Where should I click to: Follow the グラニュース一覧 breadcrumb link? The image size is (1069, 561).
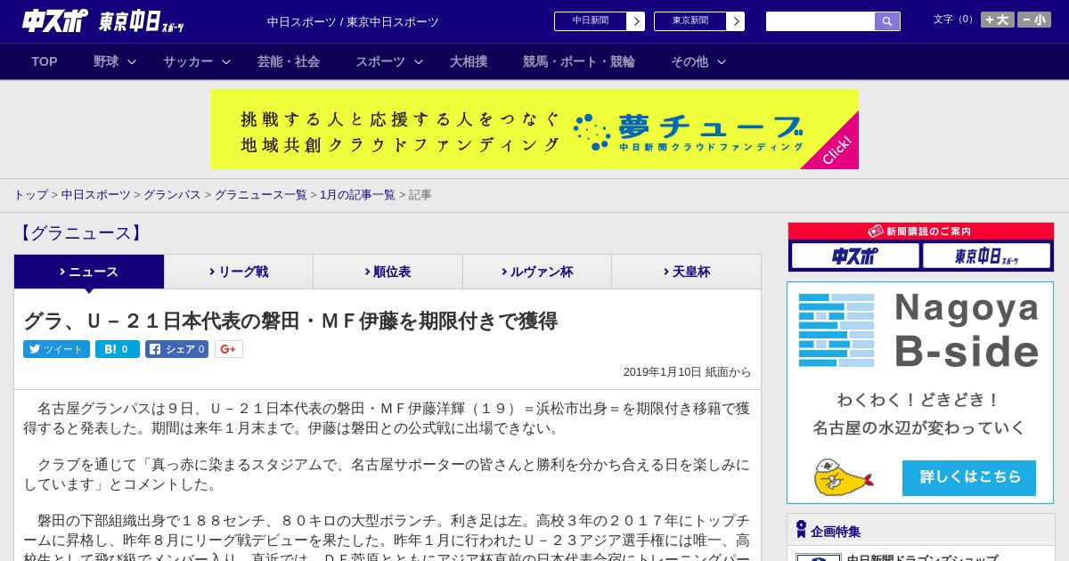261,194
